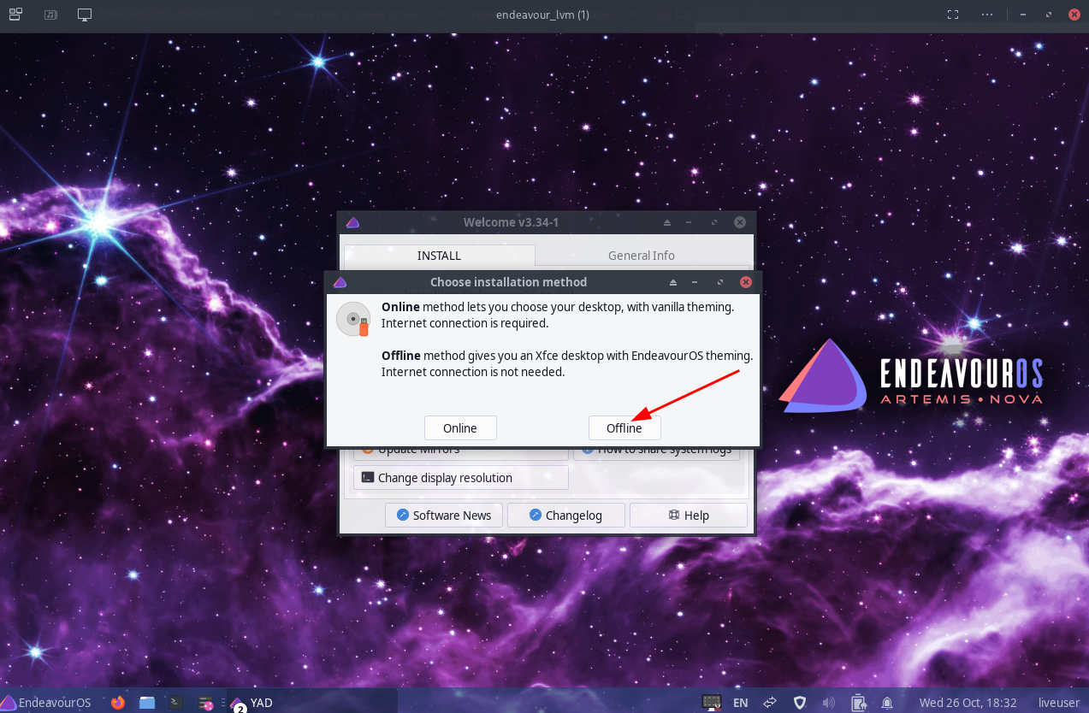Switch to the General Info tab
Image resolution: width=1089 pixels, height=713 pixels.
[x=641, y=256]
